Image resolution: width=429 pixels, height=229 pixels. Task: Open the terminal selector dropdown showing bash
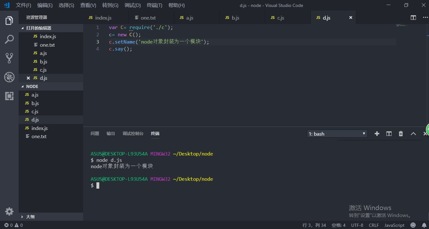[x=337, y=134]
